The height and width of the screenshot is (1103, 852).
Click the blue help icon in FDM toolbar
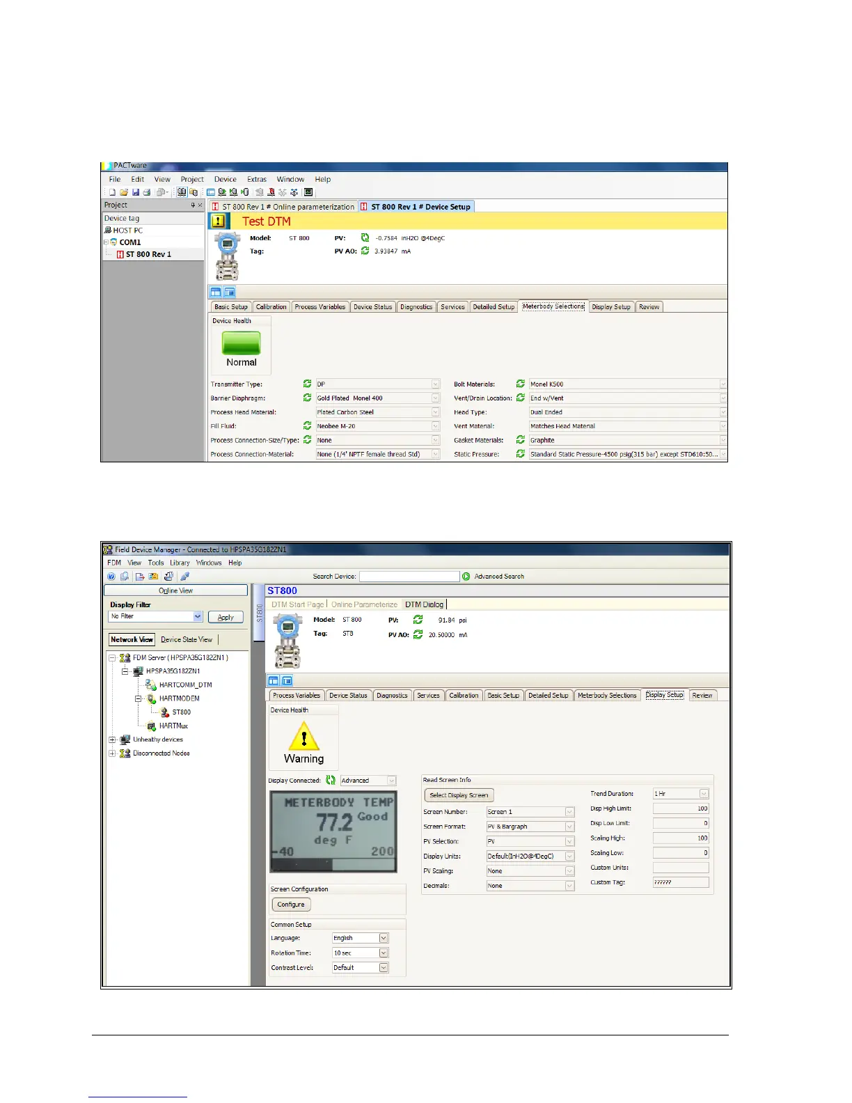[111, 577]
